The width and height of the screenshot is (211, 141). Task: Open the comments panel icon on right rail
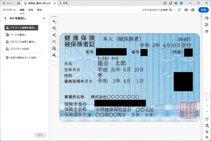tap(207, 18)
